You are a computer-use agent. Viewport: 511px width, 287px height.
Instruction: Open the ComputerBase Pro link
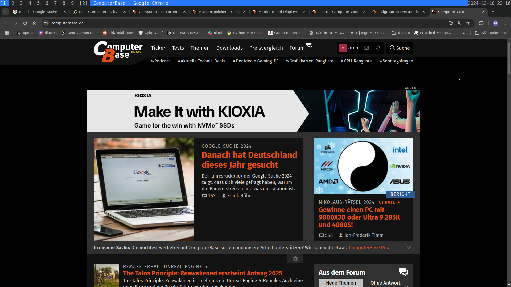[x=368, y=248]
